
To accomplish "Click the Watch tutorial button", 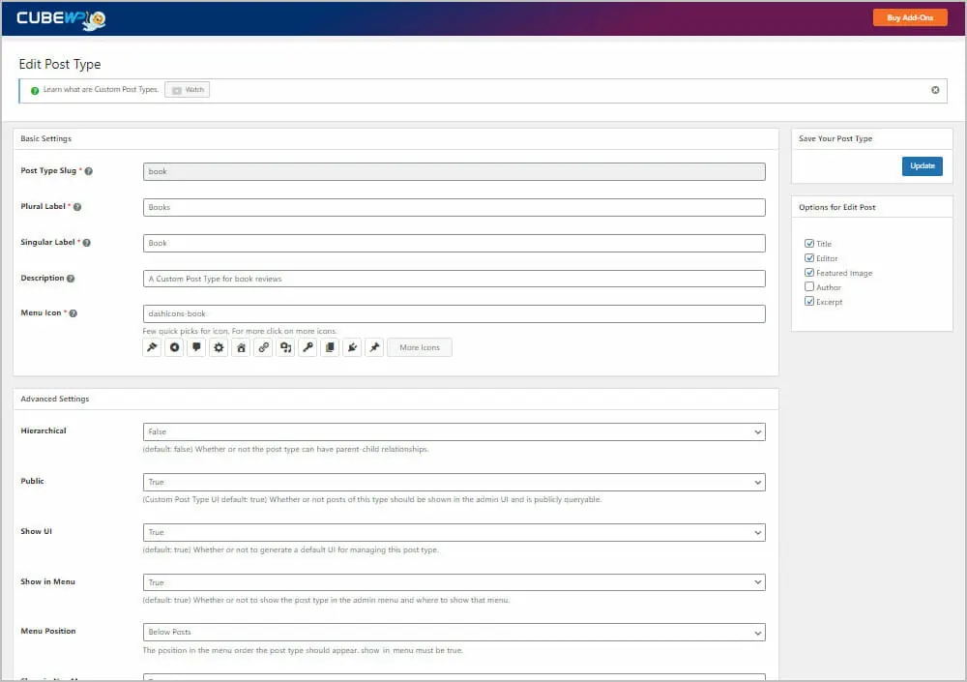I will point(186,89).
